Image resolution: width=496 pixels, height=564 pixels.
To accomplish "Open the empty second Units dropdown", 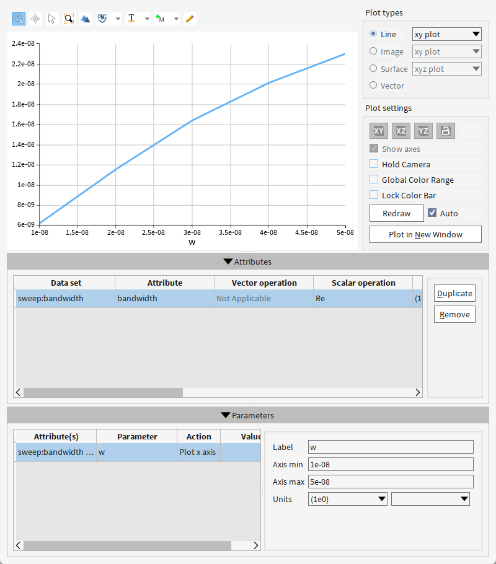I will pyautogui.click(x=430, y=499).
